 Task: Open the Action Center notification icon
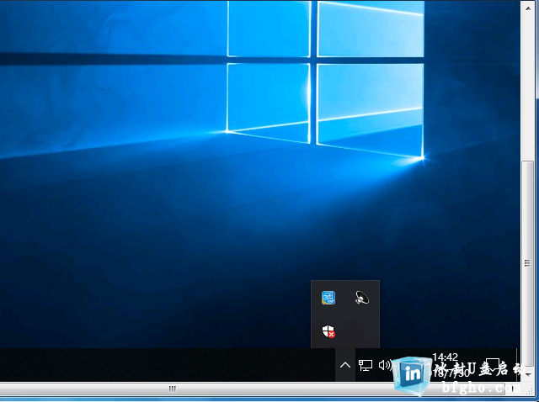coord(492,365)
